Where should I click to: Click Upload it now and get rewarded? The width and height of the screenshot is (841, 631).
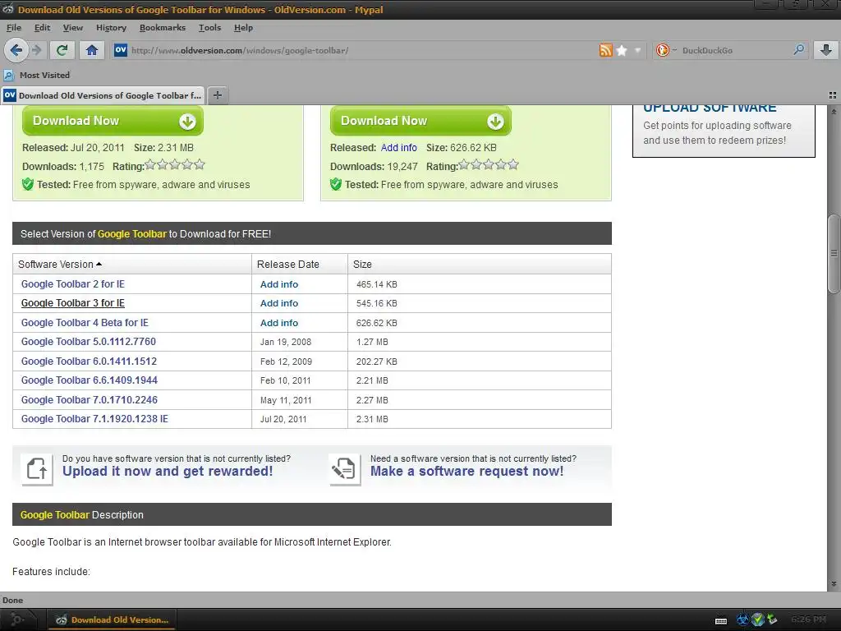[x=168, y=471]
